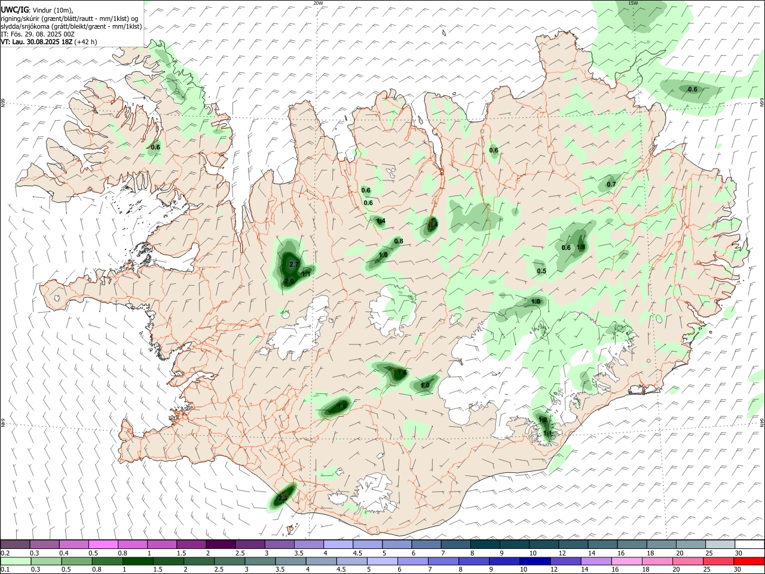Pick the bright red 30 swatch, bottom scale
The width and height of the screenshot is (765, 574).
click(749, 561)
